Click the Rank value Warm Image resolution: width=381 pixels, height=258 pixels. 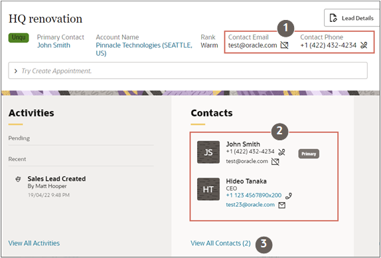point(209,45)
